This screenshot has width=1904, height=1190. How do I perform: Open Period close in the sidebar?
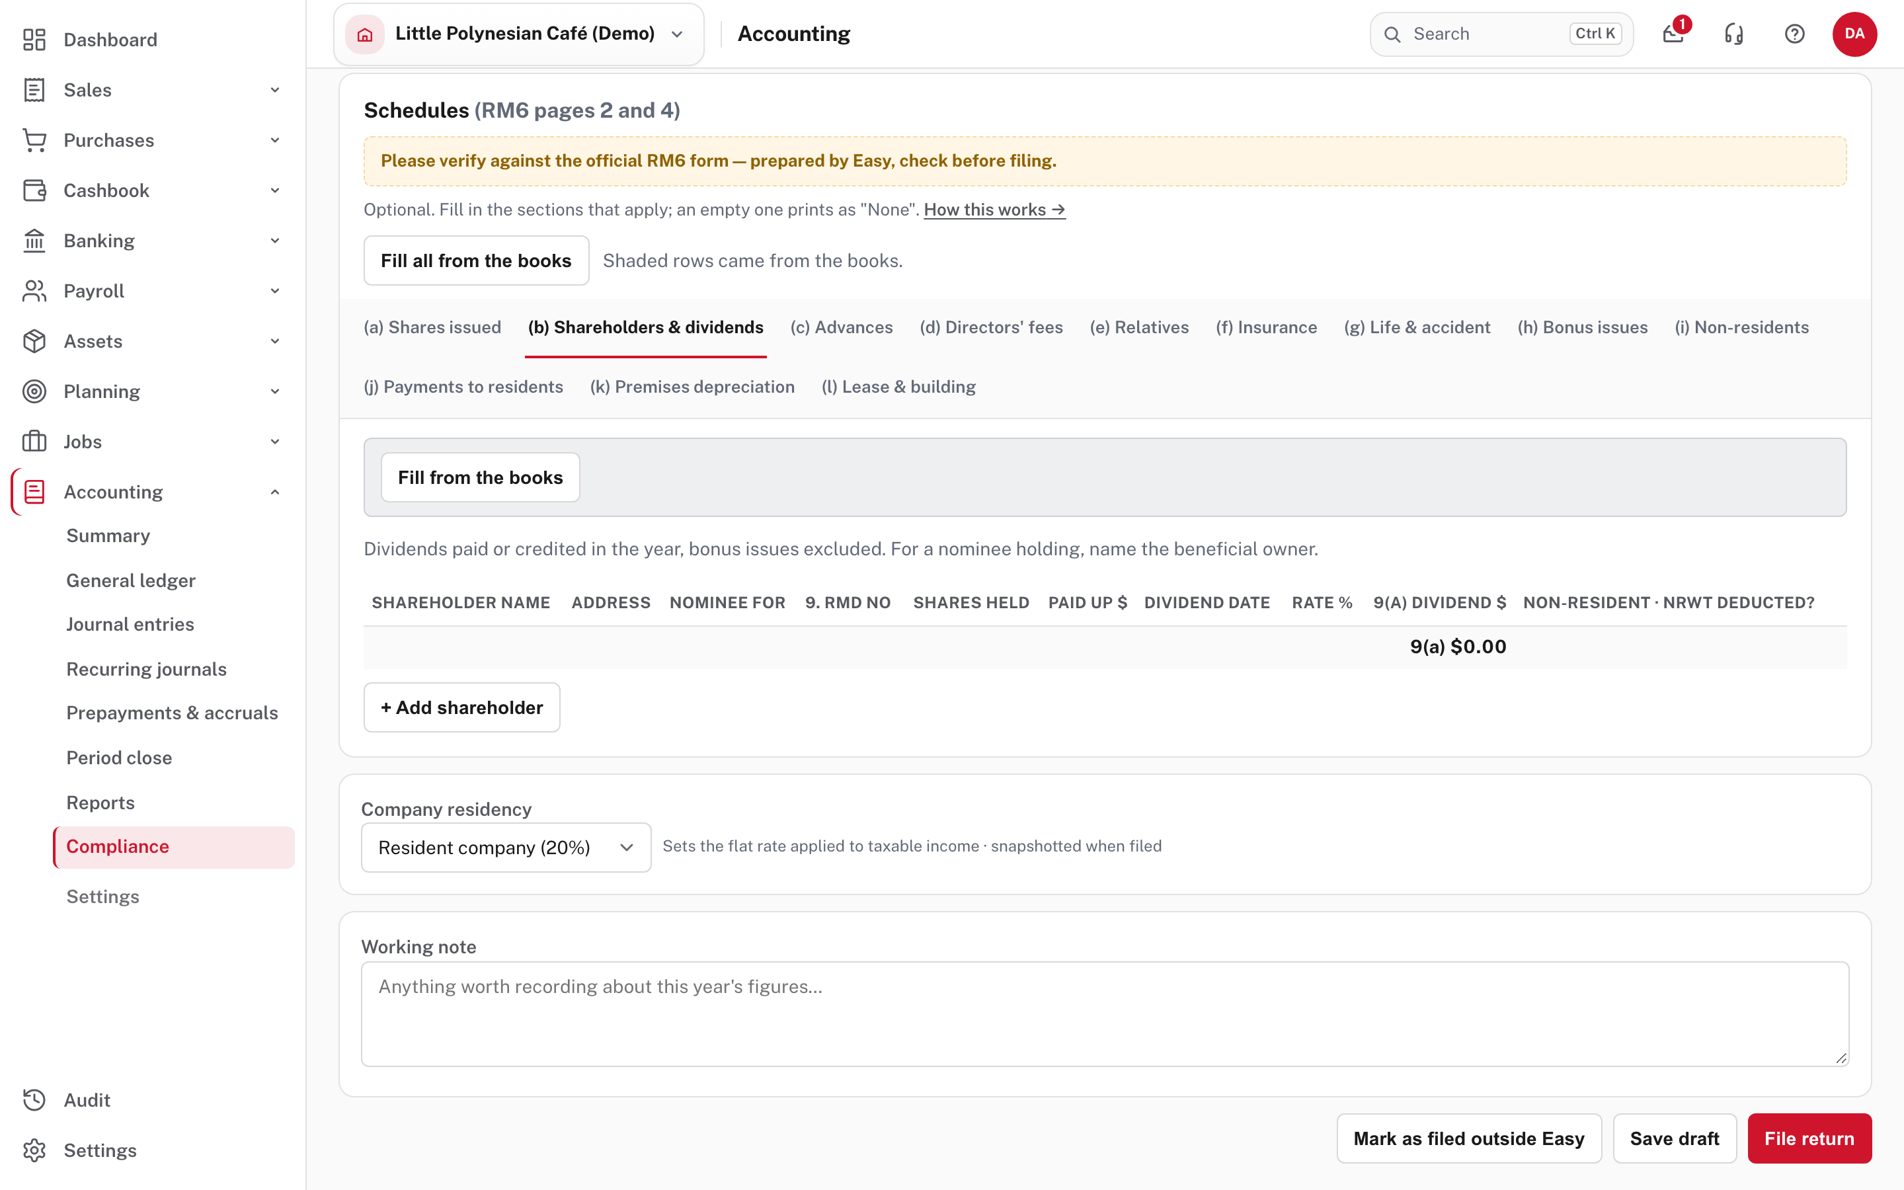pyautogui.click(x=119, y=758)
